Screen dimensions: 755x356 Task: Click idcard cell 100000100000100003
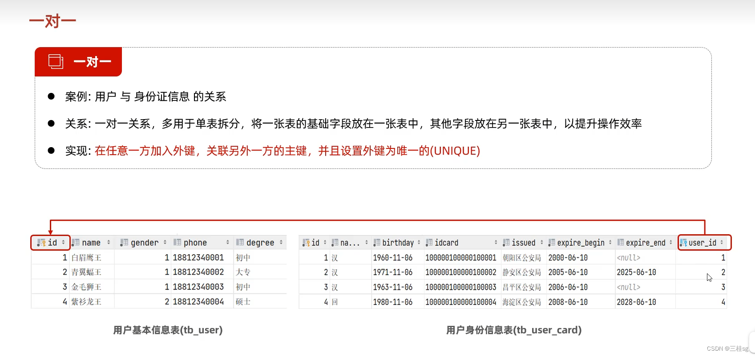click(x=461, y=287)
